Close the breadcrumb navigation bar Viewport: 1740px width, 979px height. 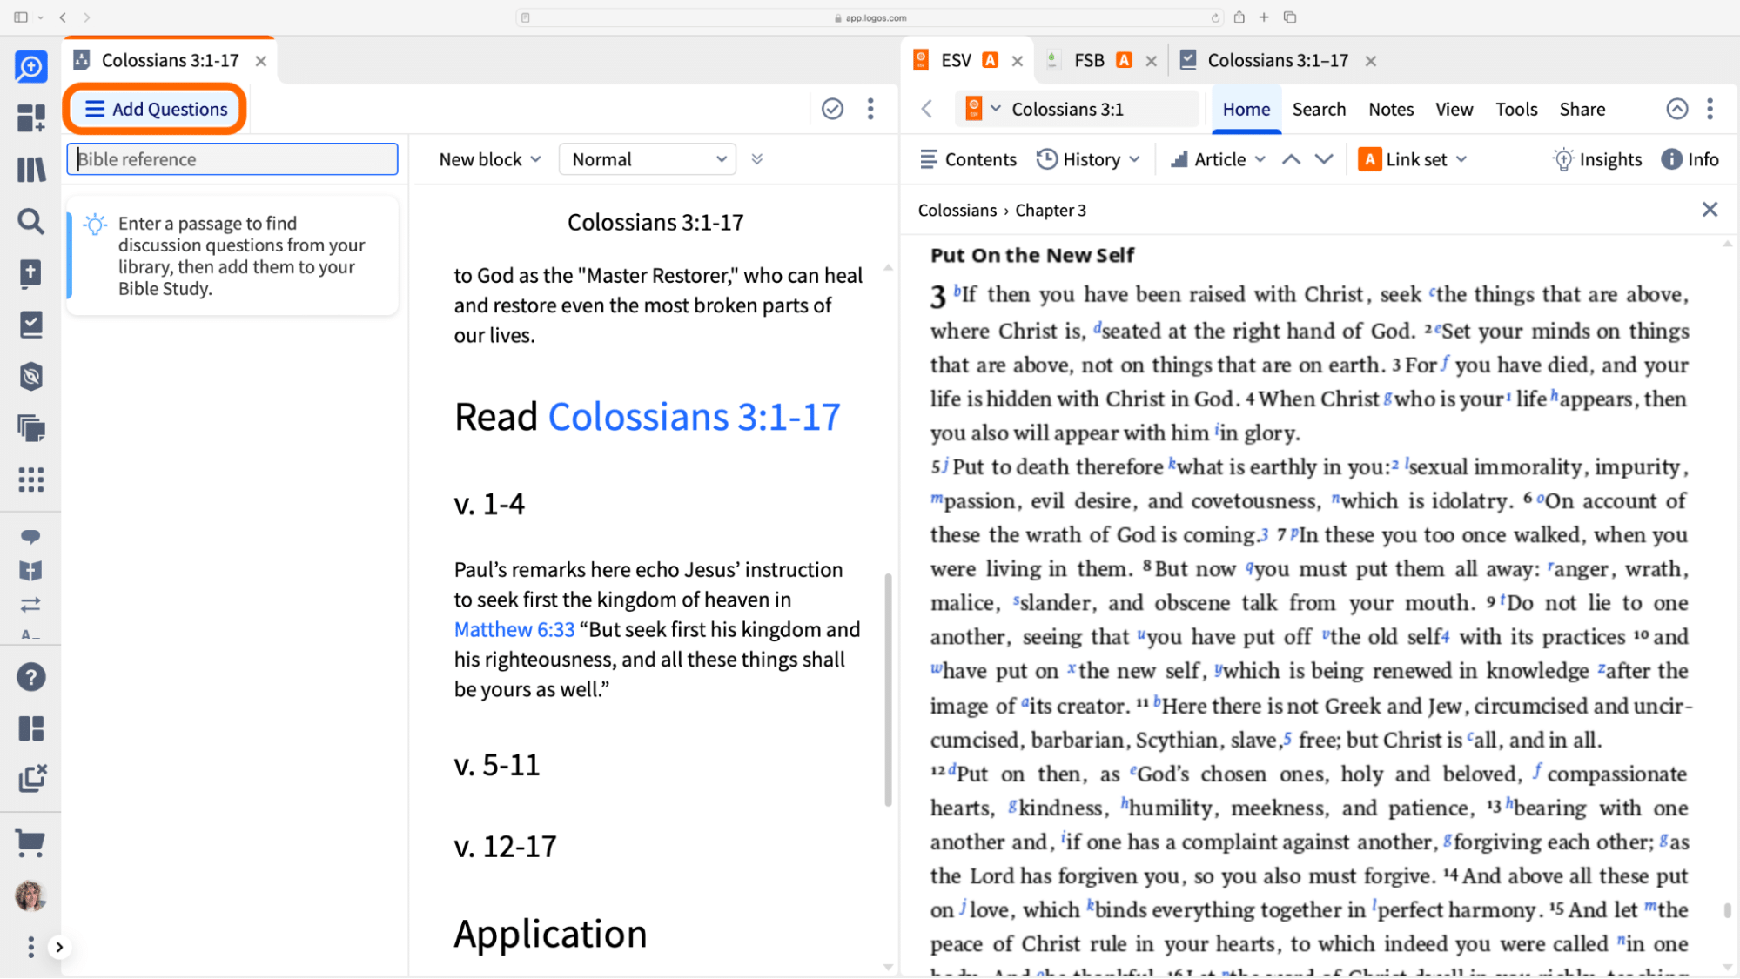point(1710,209)
